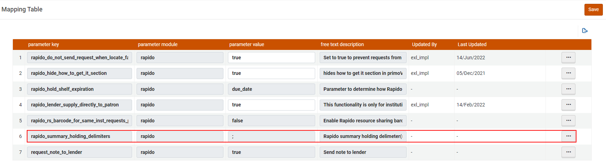Open row actions menu for rapido_do_not_send_request_when_locate_fa
The width and height of the screenshot is (606, 165).
tap(568, 58)
